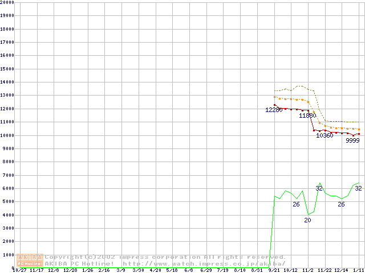Click the watch.impress.co.jp URL text

pos(203,263)
